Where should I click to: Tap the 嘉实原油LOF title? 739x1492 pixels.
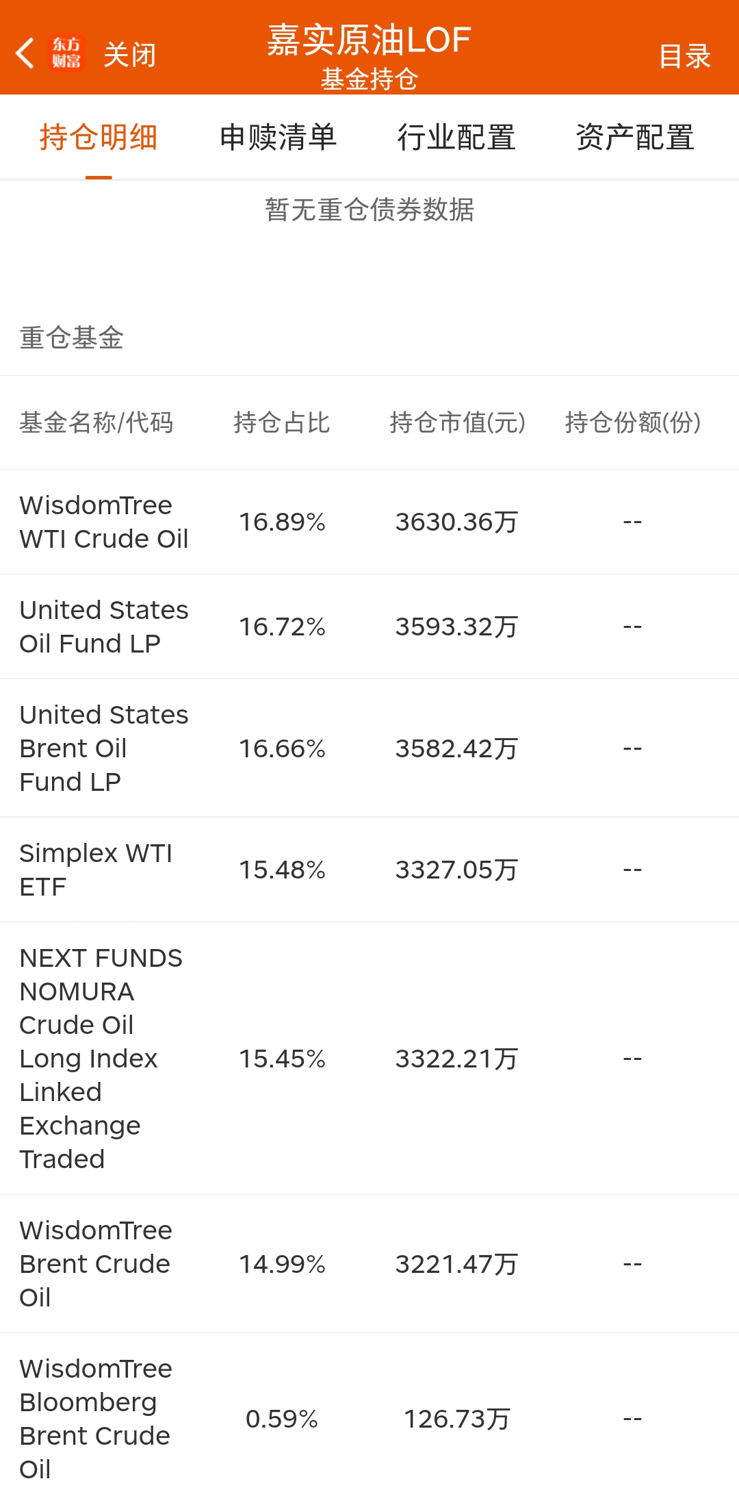pos(369,40)
